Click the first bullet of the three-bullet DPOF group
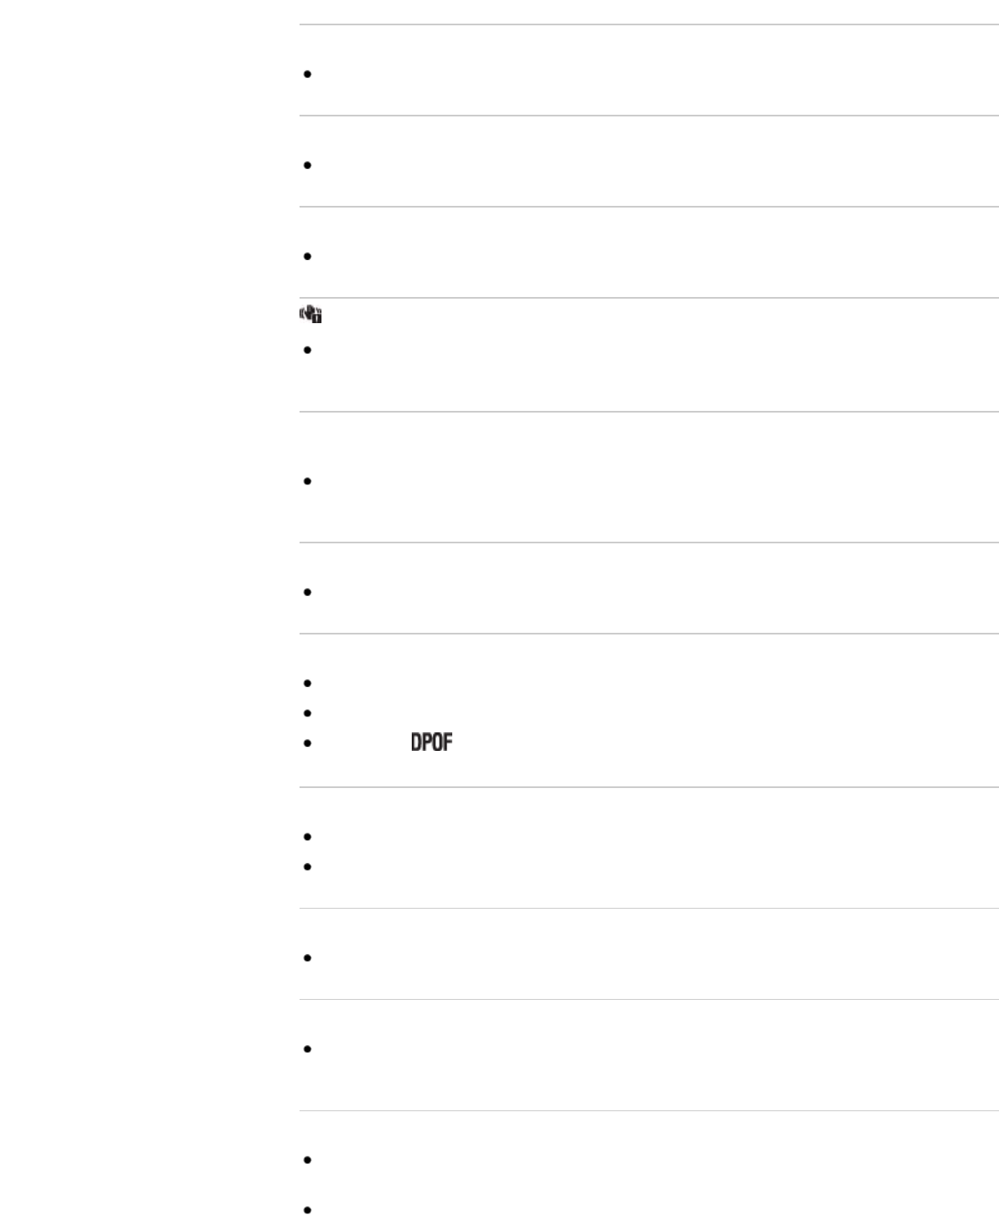Screen dimensions: 999x1231 click(307, 683)
